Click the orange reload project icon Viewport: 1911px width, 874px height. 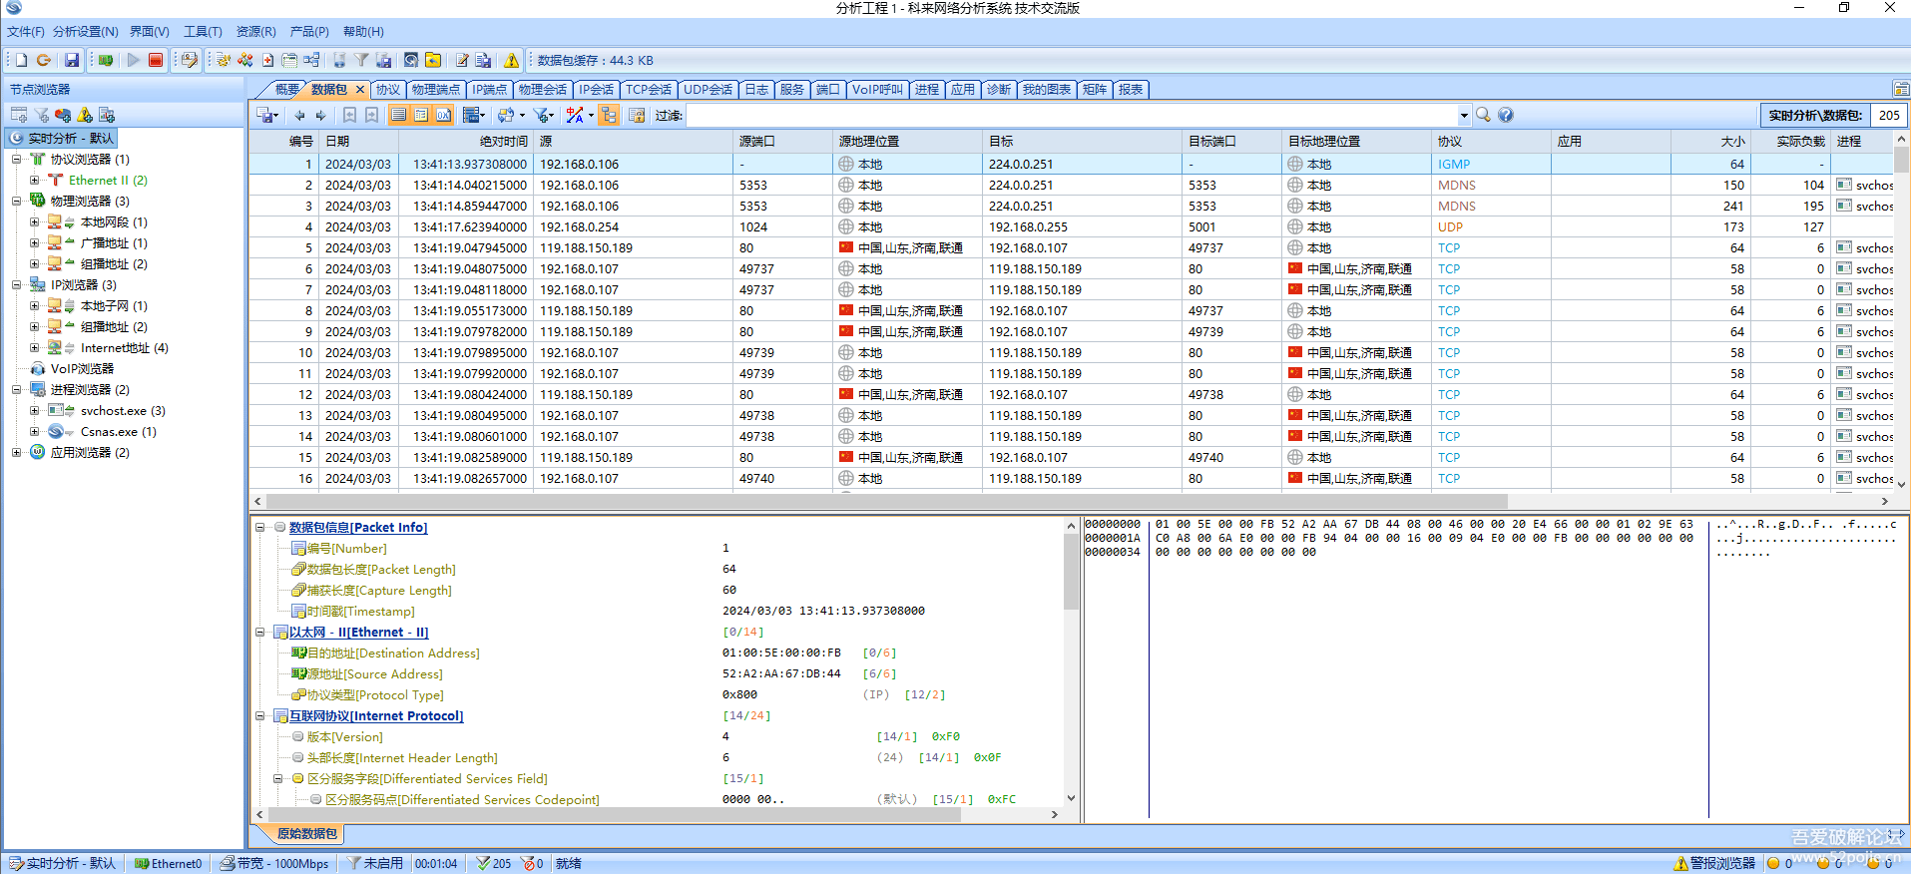[43, 60]
